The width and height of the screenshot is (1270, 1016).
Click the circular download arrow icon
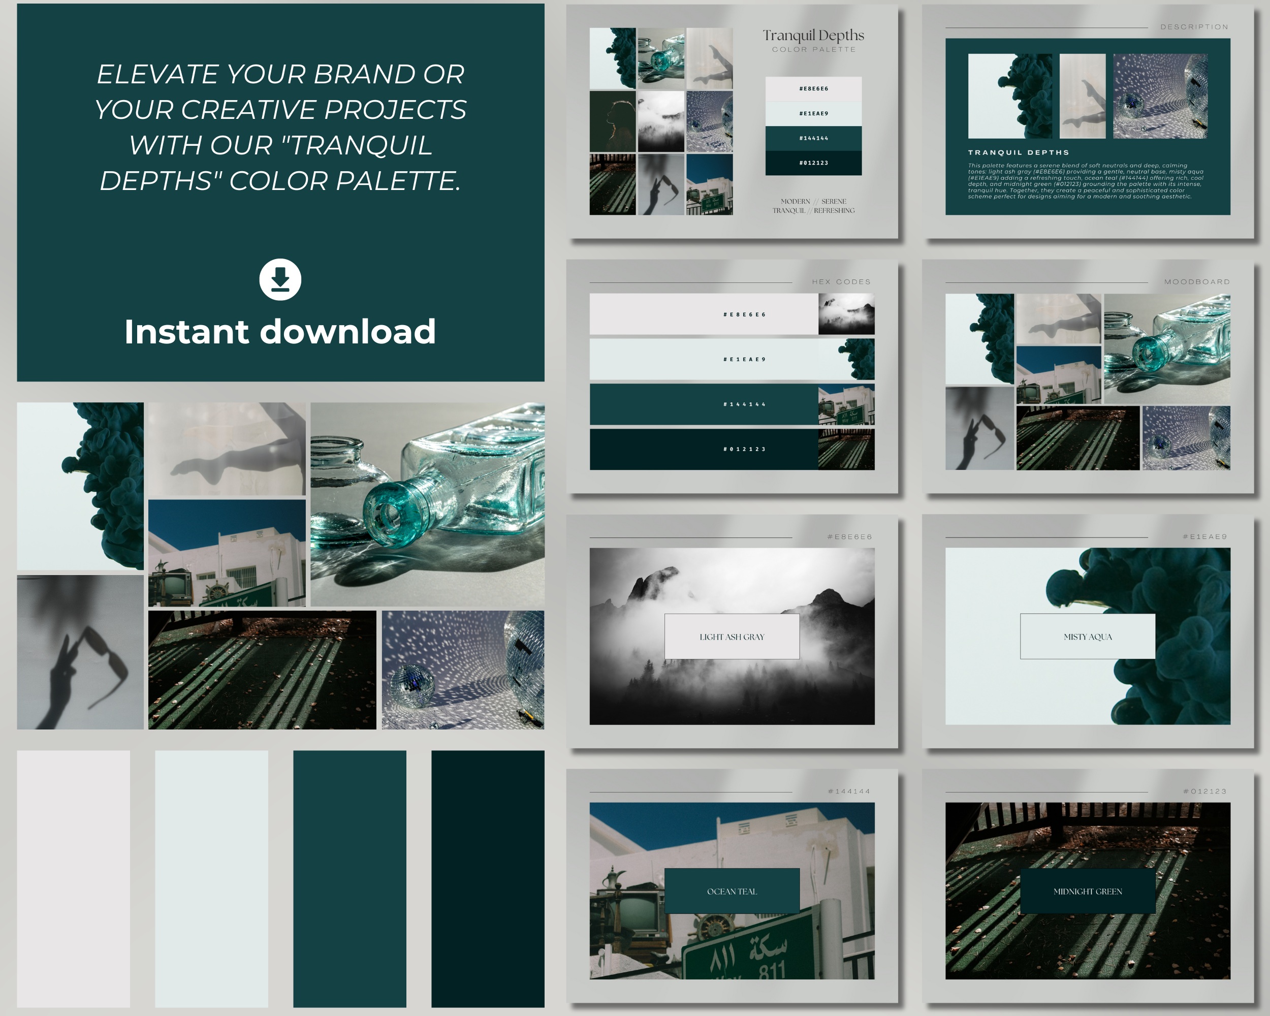(x=280, y=279)
